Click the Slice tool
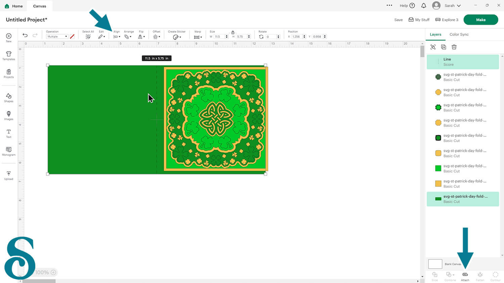The height and width of the screenshot is (283, 504). point(435,276)
